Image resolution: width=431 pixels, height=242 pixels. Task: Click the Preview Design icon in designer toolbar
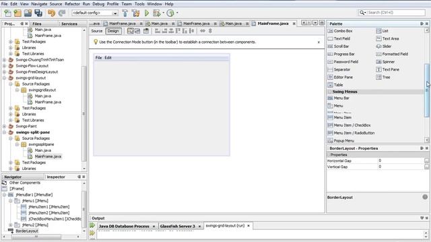click(146, 31)
